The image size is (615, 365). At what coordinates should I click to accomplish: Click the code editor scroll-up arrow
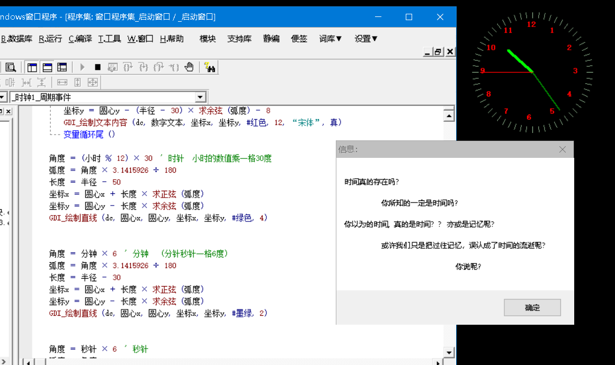[x=449, y=116]
